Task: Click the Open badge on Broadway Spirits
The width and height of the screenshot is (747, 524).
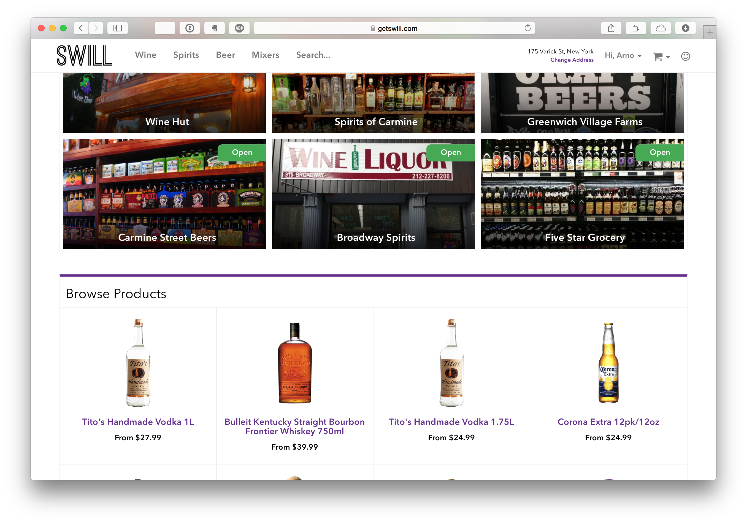Action: point(451,153)
